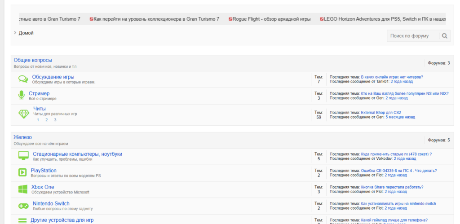Open the Общие вопросы category

(33, 60)
